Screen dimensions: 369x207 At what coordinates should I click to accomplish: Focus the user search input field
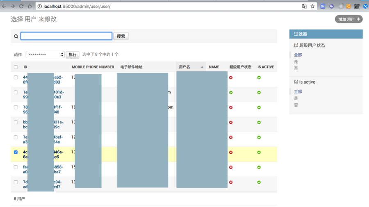(x=66, y=36)
